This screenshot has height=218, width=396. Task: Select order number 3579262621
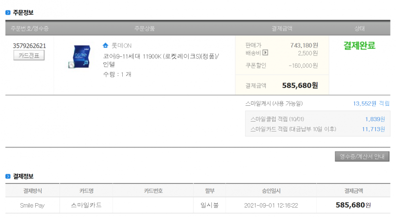click(29, 45)
